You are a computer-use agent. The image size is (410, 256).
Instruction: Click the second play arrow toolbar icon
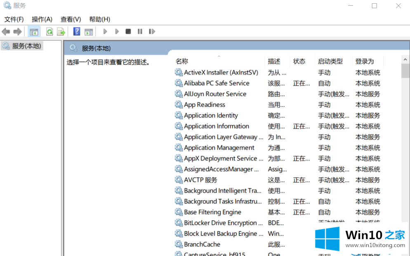click(x=117, y=32)
